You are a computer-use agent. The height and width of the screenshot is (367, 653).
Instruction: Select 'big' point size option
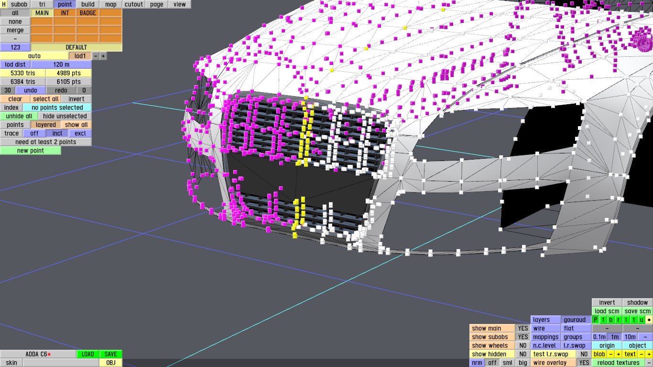(523, 363)
